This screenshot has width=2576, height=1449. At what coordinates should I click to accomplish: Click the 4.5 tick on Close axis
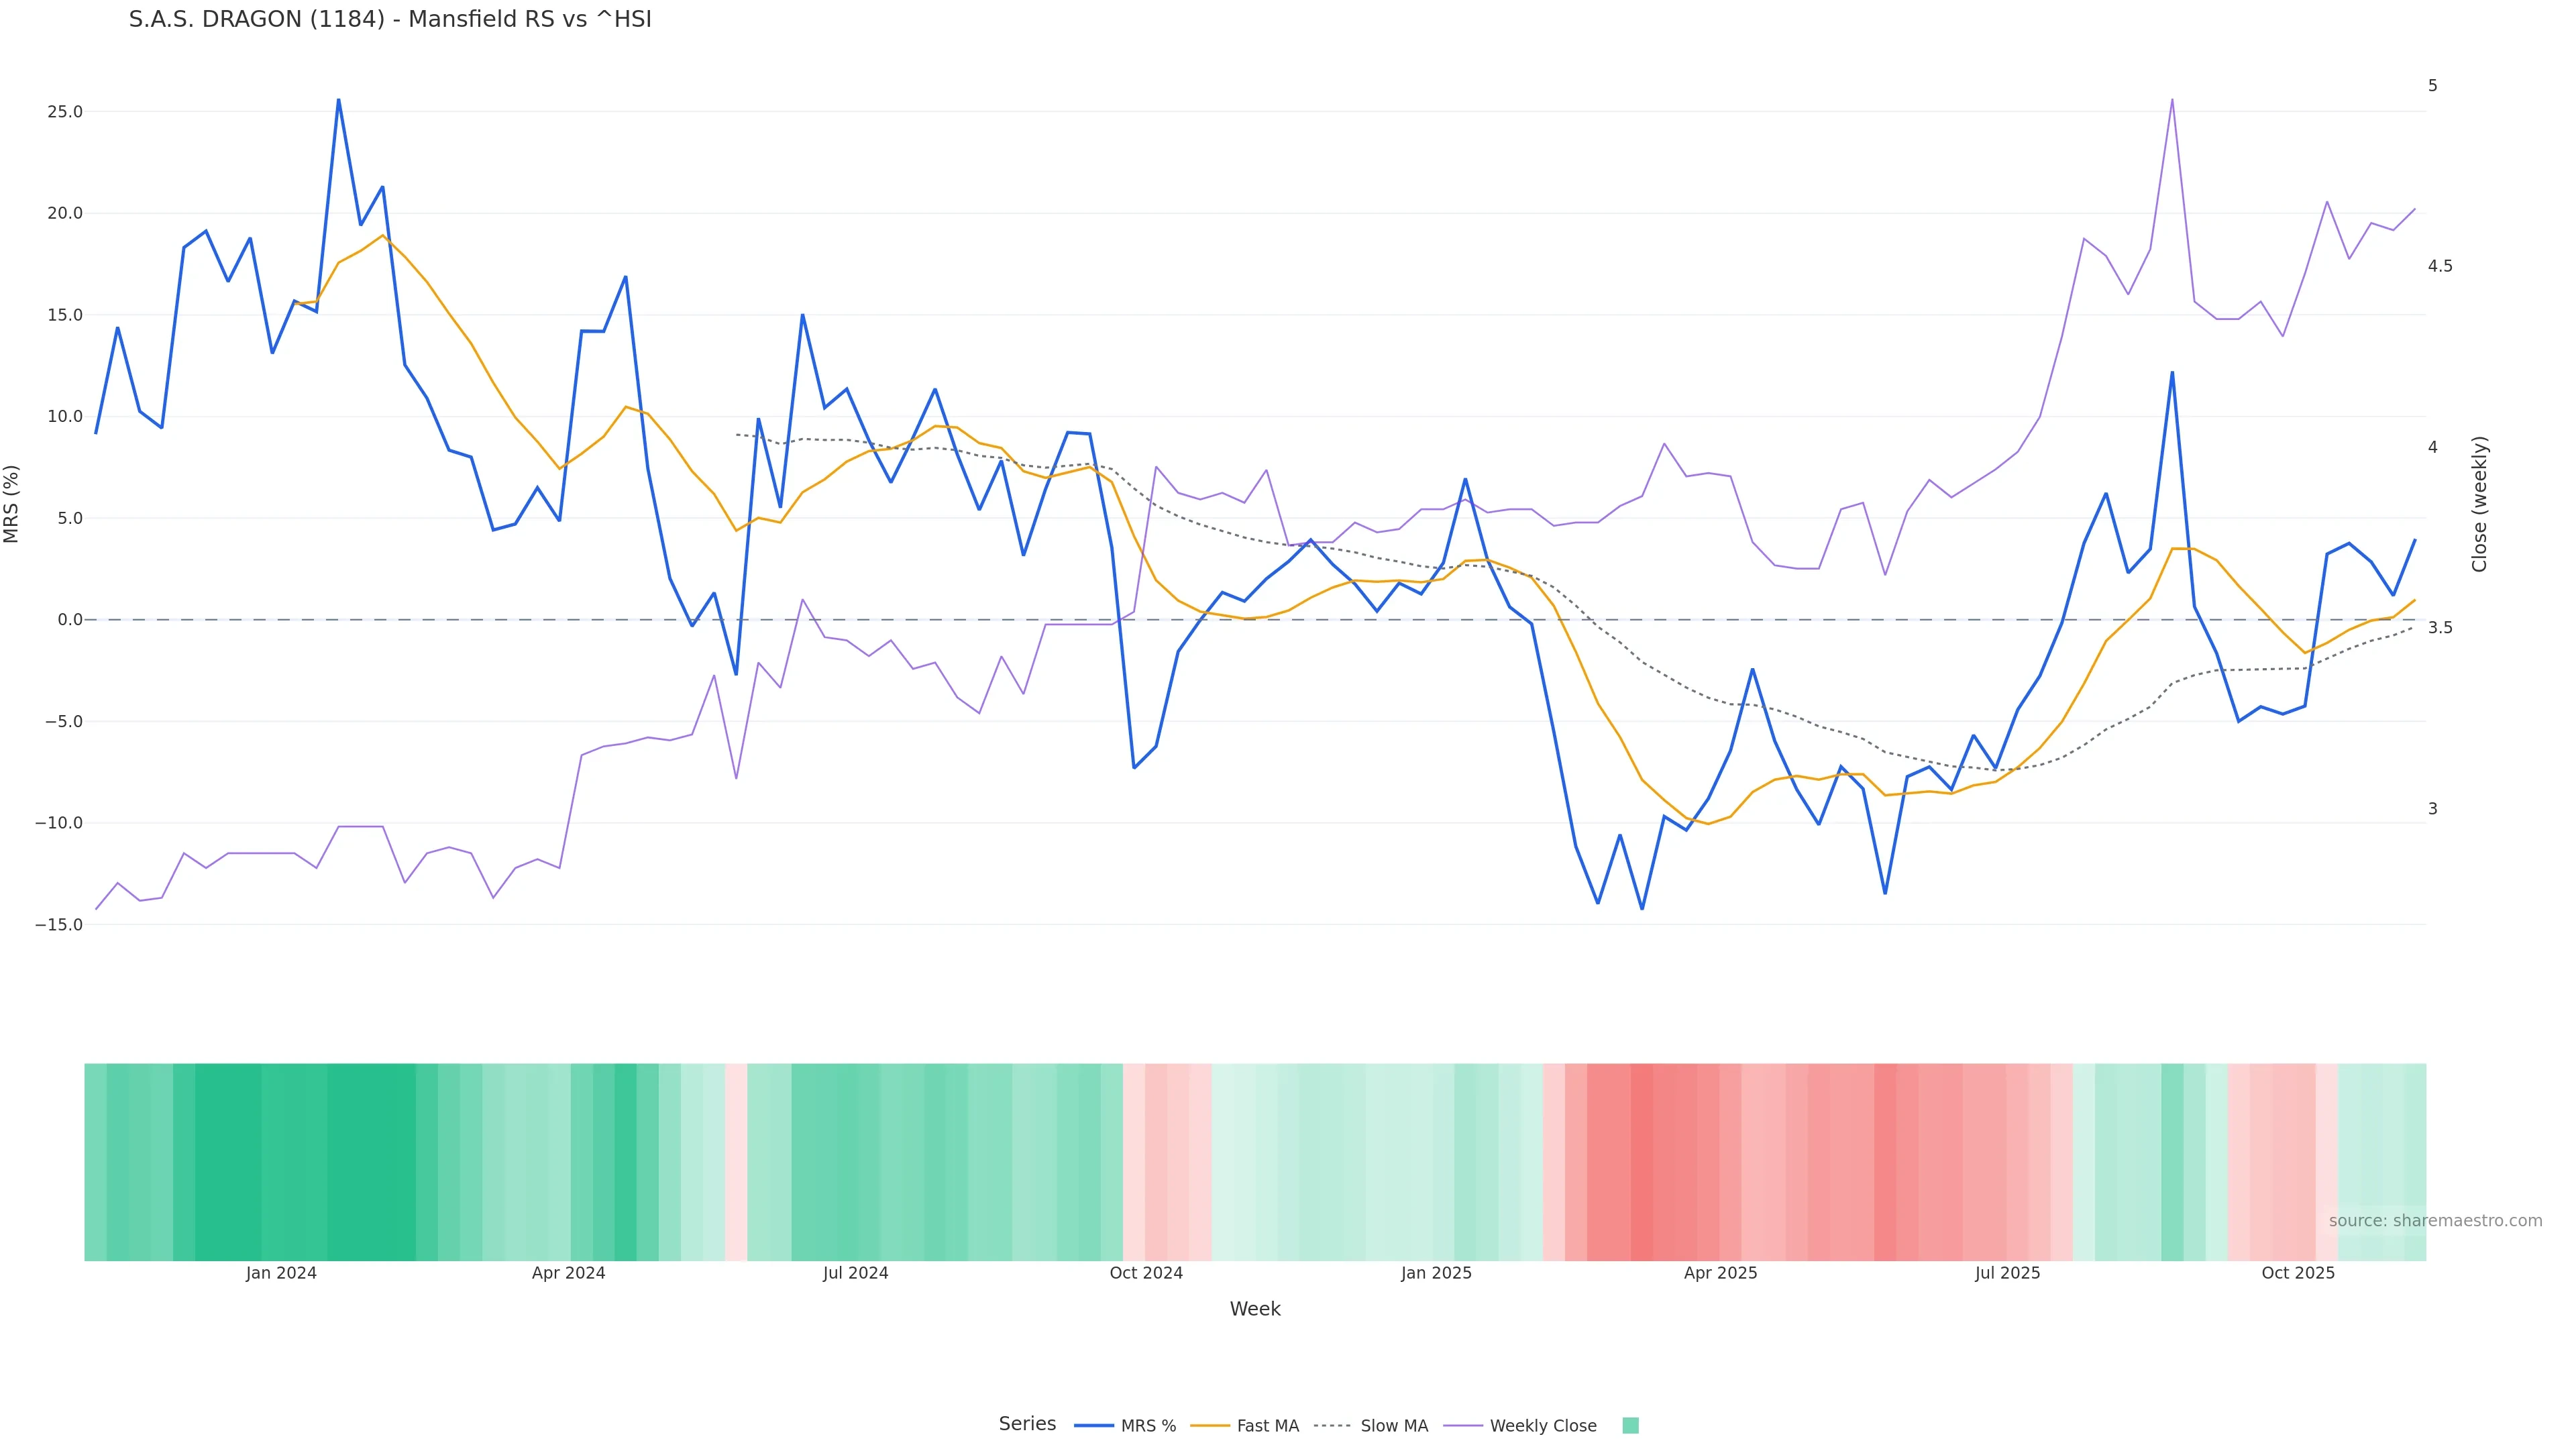coord(2440,266)
